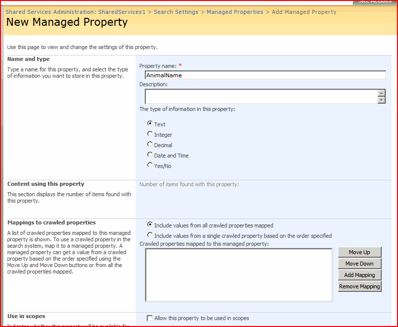Image resolution: width=398 pixels, height=327 pixels.
Task: Click the Property name input field
Action: point(265,75)
